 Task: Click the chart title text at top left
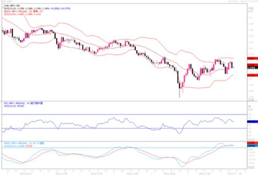tap(7, 2)
